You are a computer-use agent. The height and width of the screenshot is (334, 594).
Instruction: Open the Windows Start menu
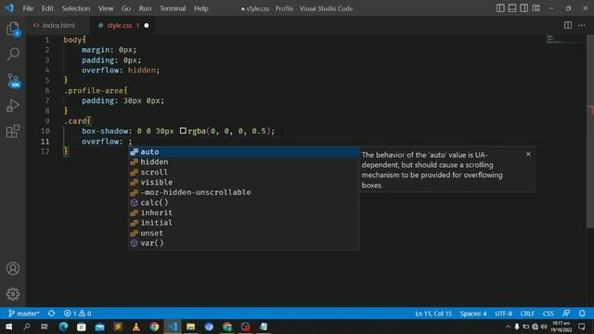pyautogui.click(x=8, y=327)
